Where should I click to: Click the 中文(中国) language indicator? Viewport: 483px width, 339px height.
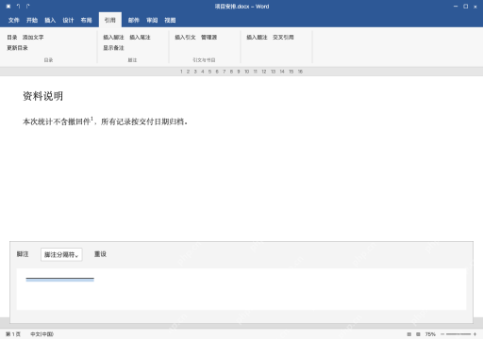coord(42,334)
